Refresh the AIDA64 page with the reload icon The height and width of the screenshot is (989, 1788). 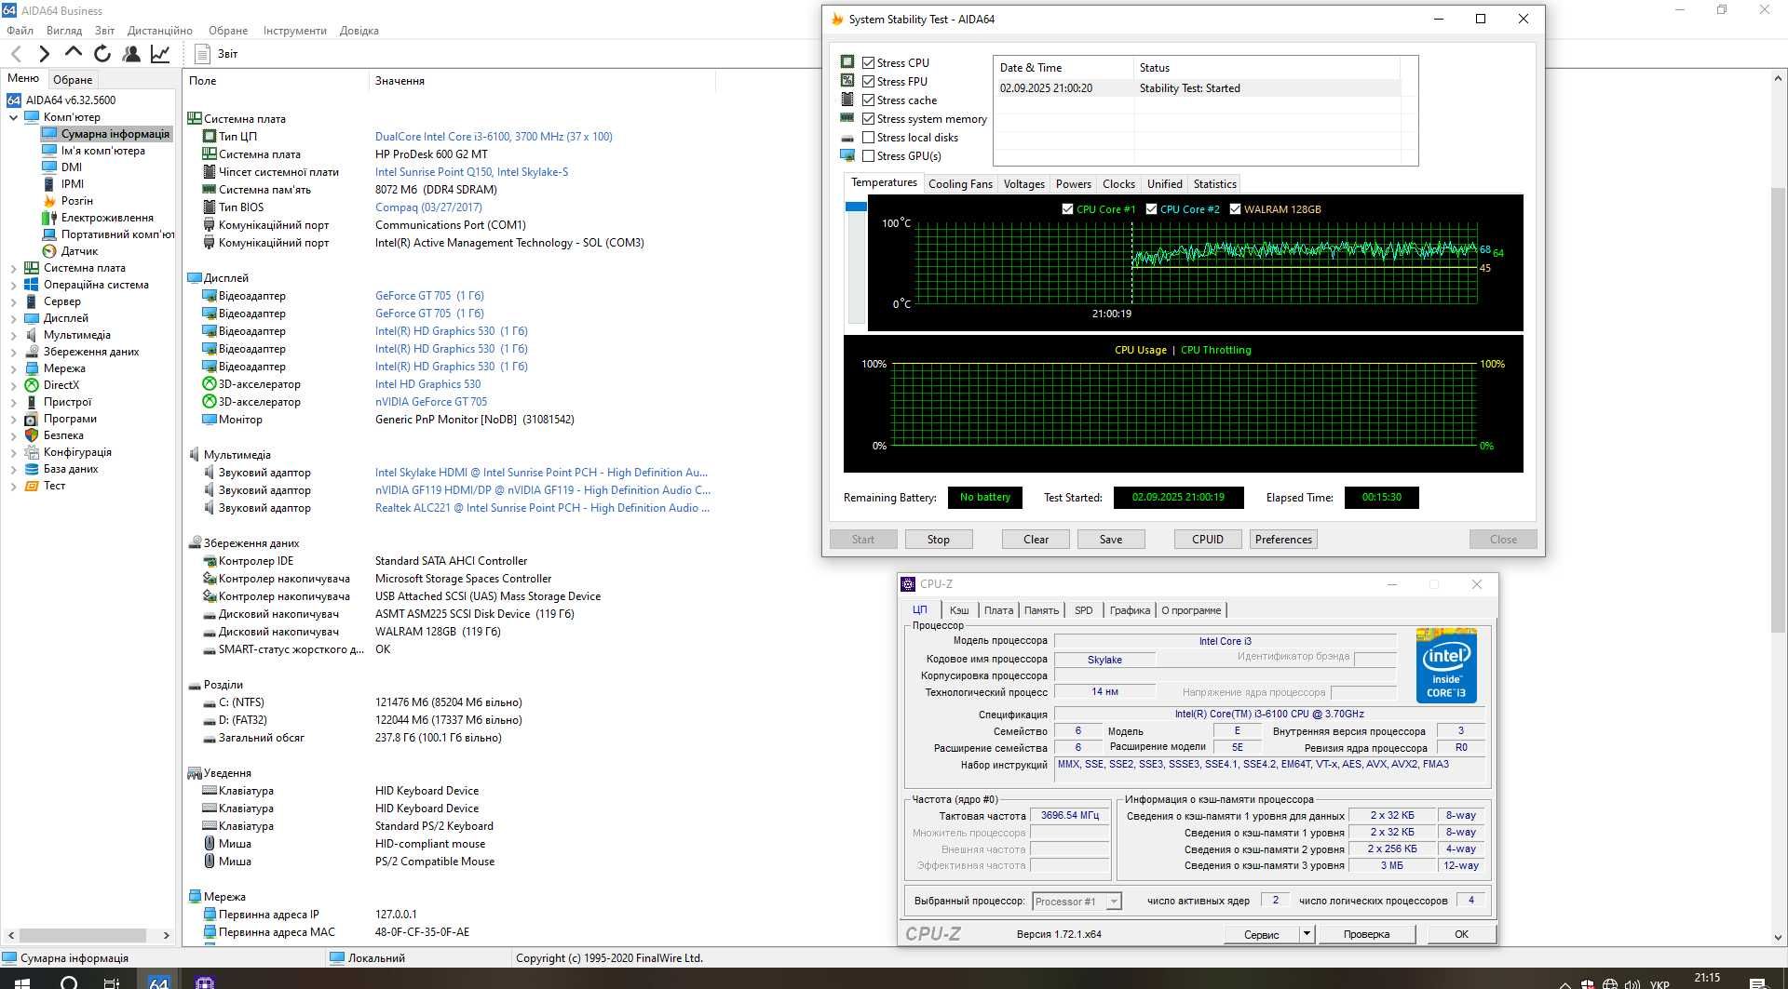click(x=102, y=54)
